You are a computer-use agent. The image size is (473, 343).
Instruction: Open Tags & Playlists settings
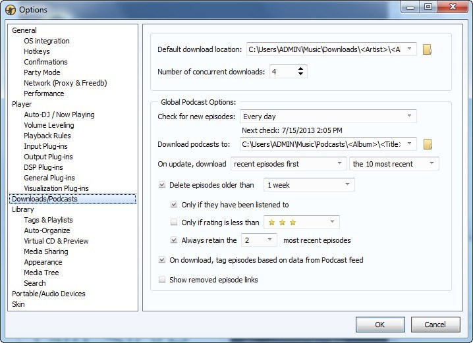[x=48, y=220]
